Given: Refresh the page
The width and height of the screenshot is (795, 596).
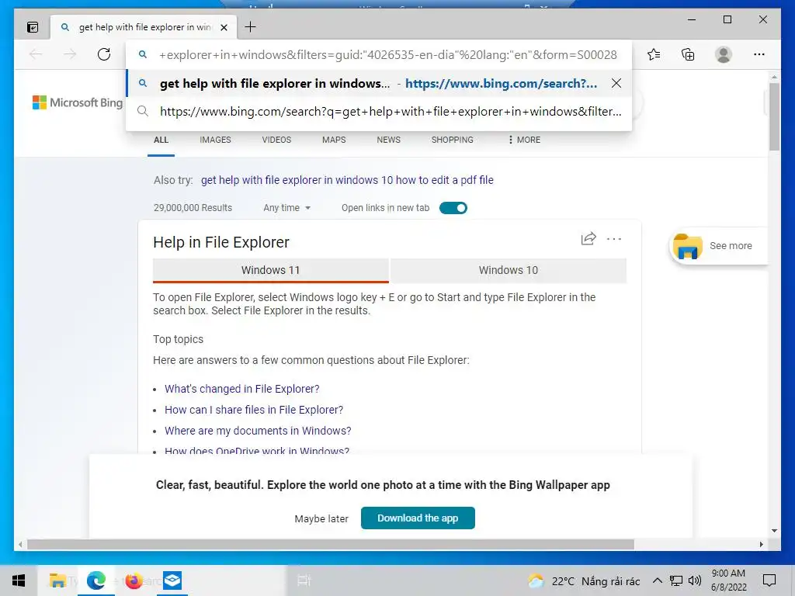Looking at the screenshot, I should 104,54.
